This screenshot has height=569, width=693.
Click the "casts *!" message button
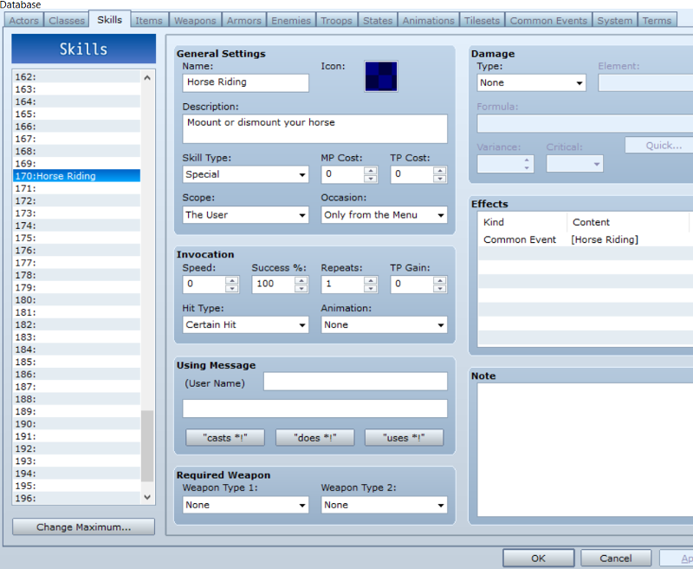click(225, 437)
